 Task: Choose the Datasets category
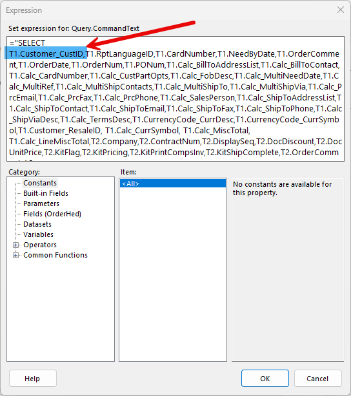click(37, 224)
